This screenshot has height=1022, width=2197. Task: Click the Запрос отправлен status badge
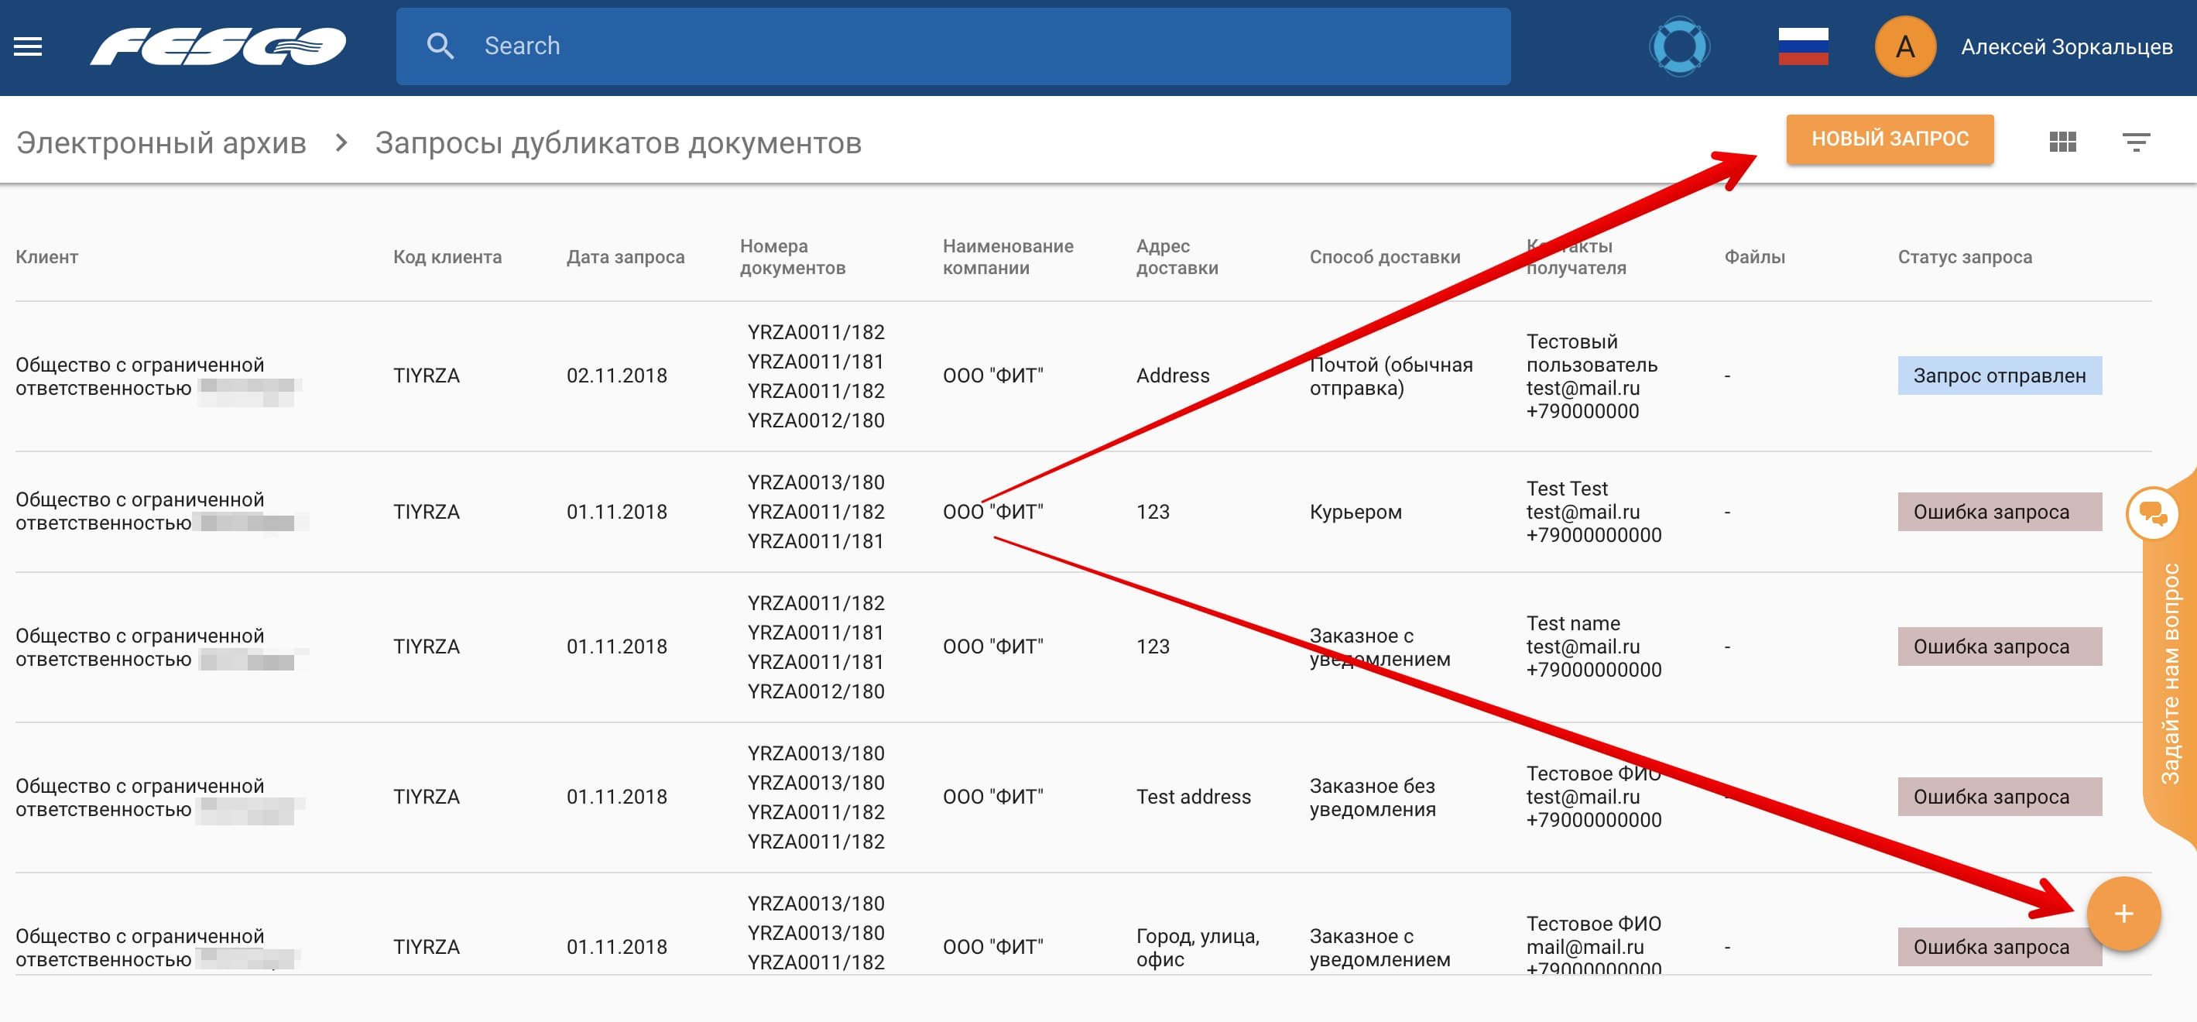click(1999, 376)
